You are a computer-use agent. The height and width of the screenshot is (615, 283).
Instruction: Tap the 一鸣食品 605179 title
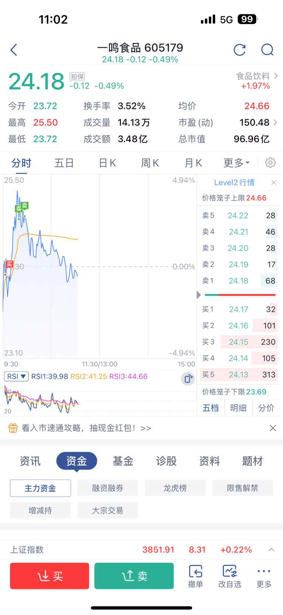pos(140,48)
